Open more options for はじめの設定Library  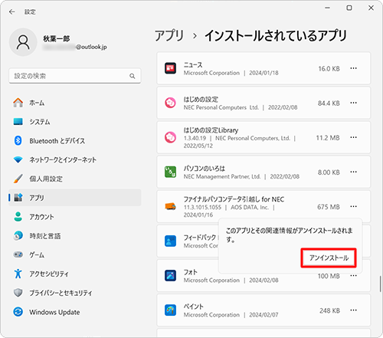click(x=353, y=137)
